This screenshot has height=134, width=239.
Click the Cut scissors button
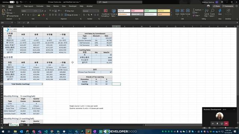click(x=9, y=10)
